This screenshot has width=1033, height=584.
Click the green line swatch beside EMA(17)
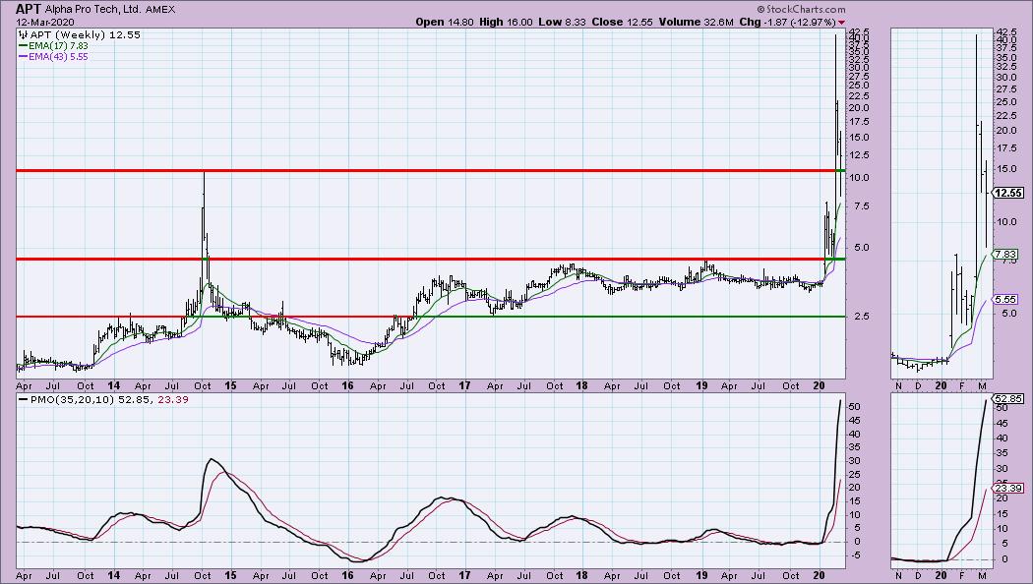pos(23,46)
